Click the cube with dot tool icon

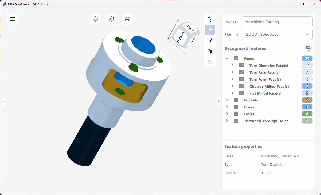click(210, 40)
